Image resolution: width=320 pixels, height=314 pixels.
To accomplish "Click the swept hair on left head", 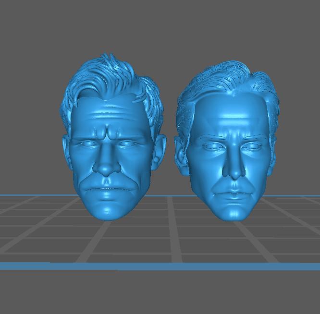I will pyautogui.click(x=113, y=79).
